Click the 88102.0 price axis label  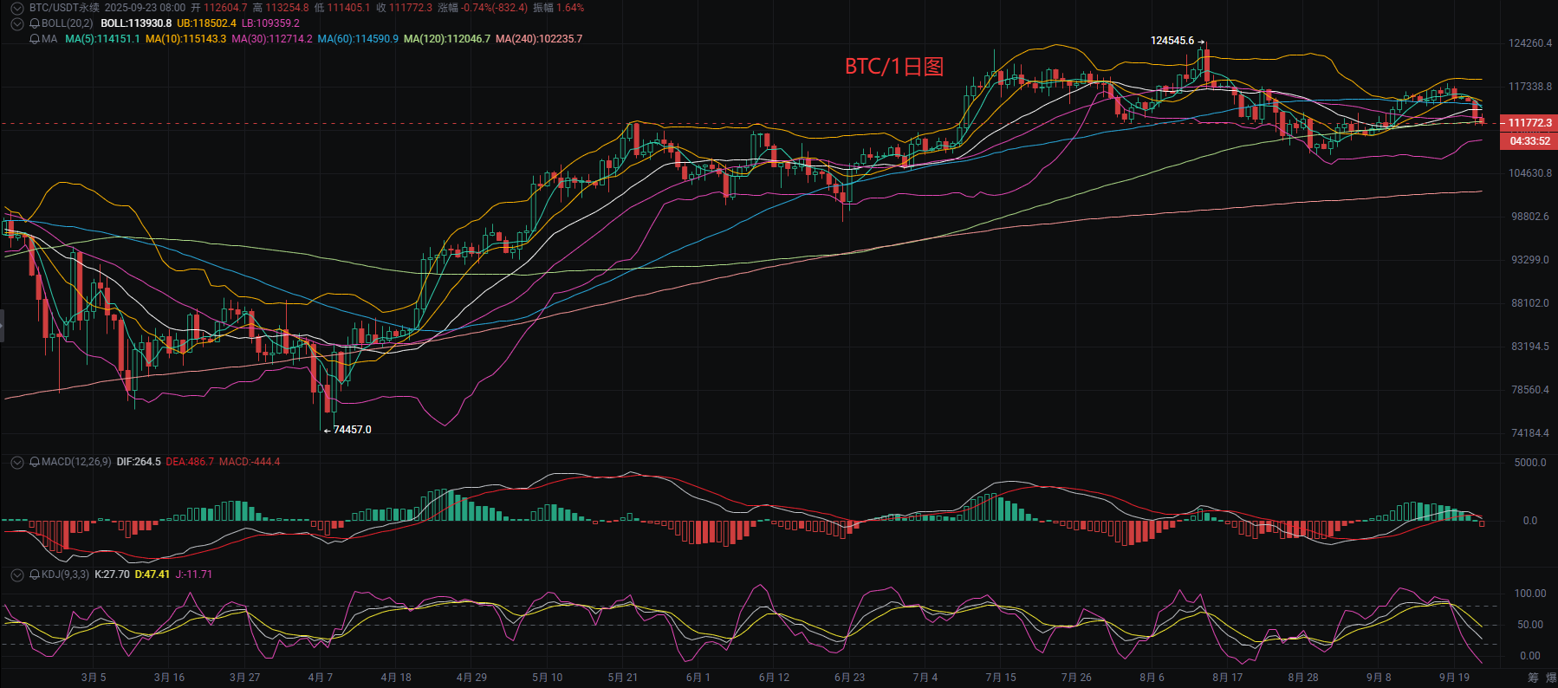[x=1530, y=303]
